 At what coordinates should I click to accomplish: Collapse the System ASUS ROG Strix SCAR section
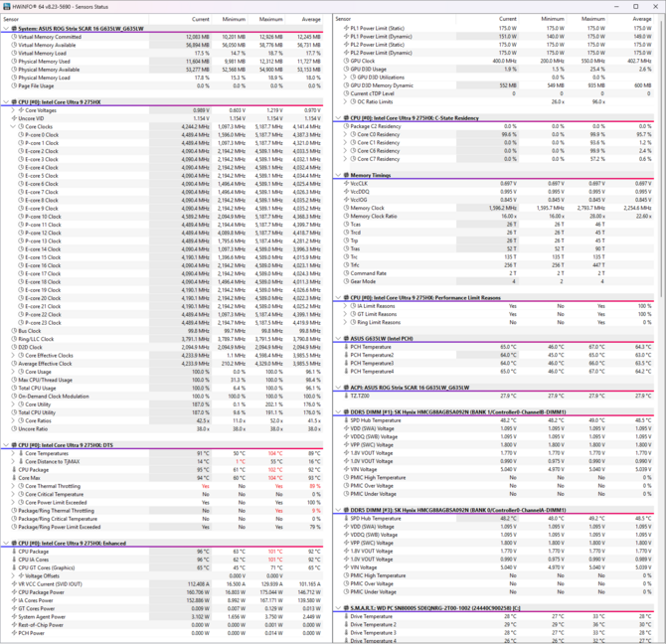pyautogui.click(x=6, y=29)
